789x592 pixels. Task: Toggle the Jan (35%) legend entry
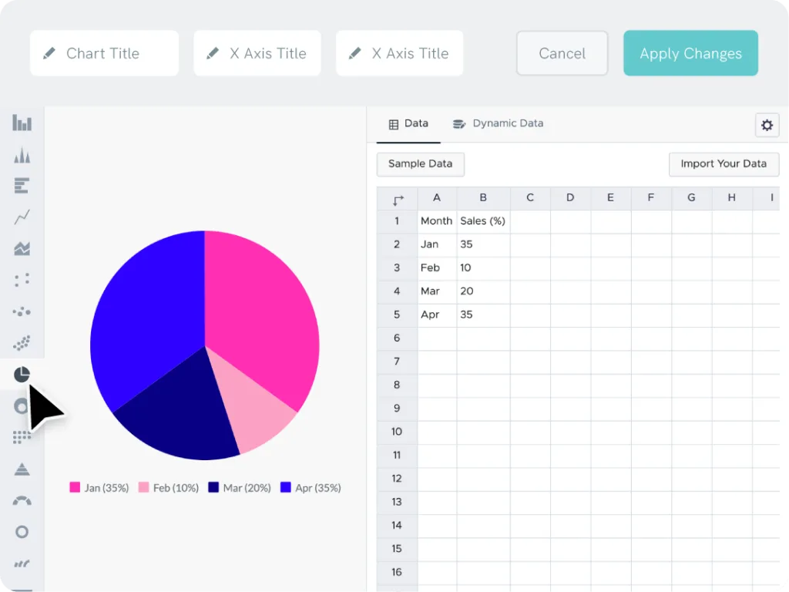click(x=99, y=488)
